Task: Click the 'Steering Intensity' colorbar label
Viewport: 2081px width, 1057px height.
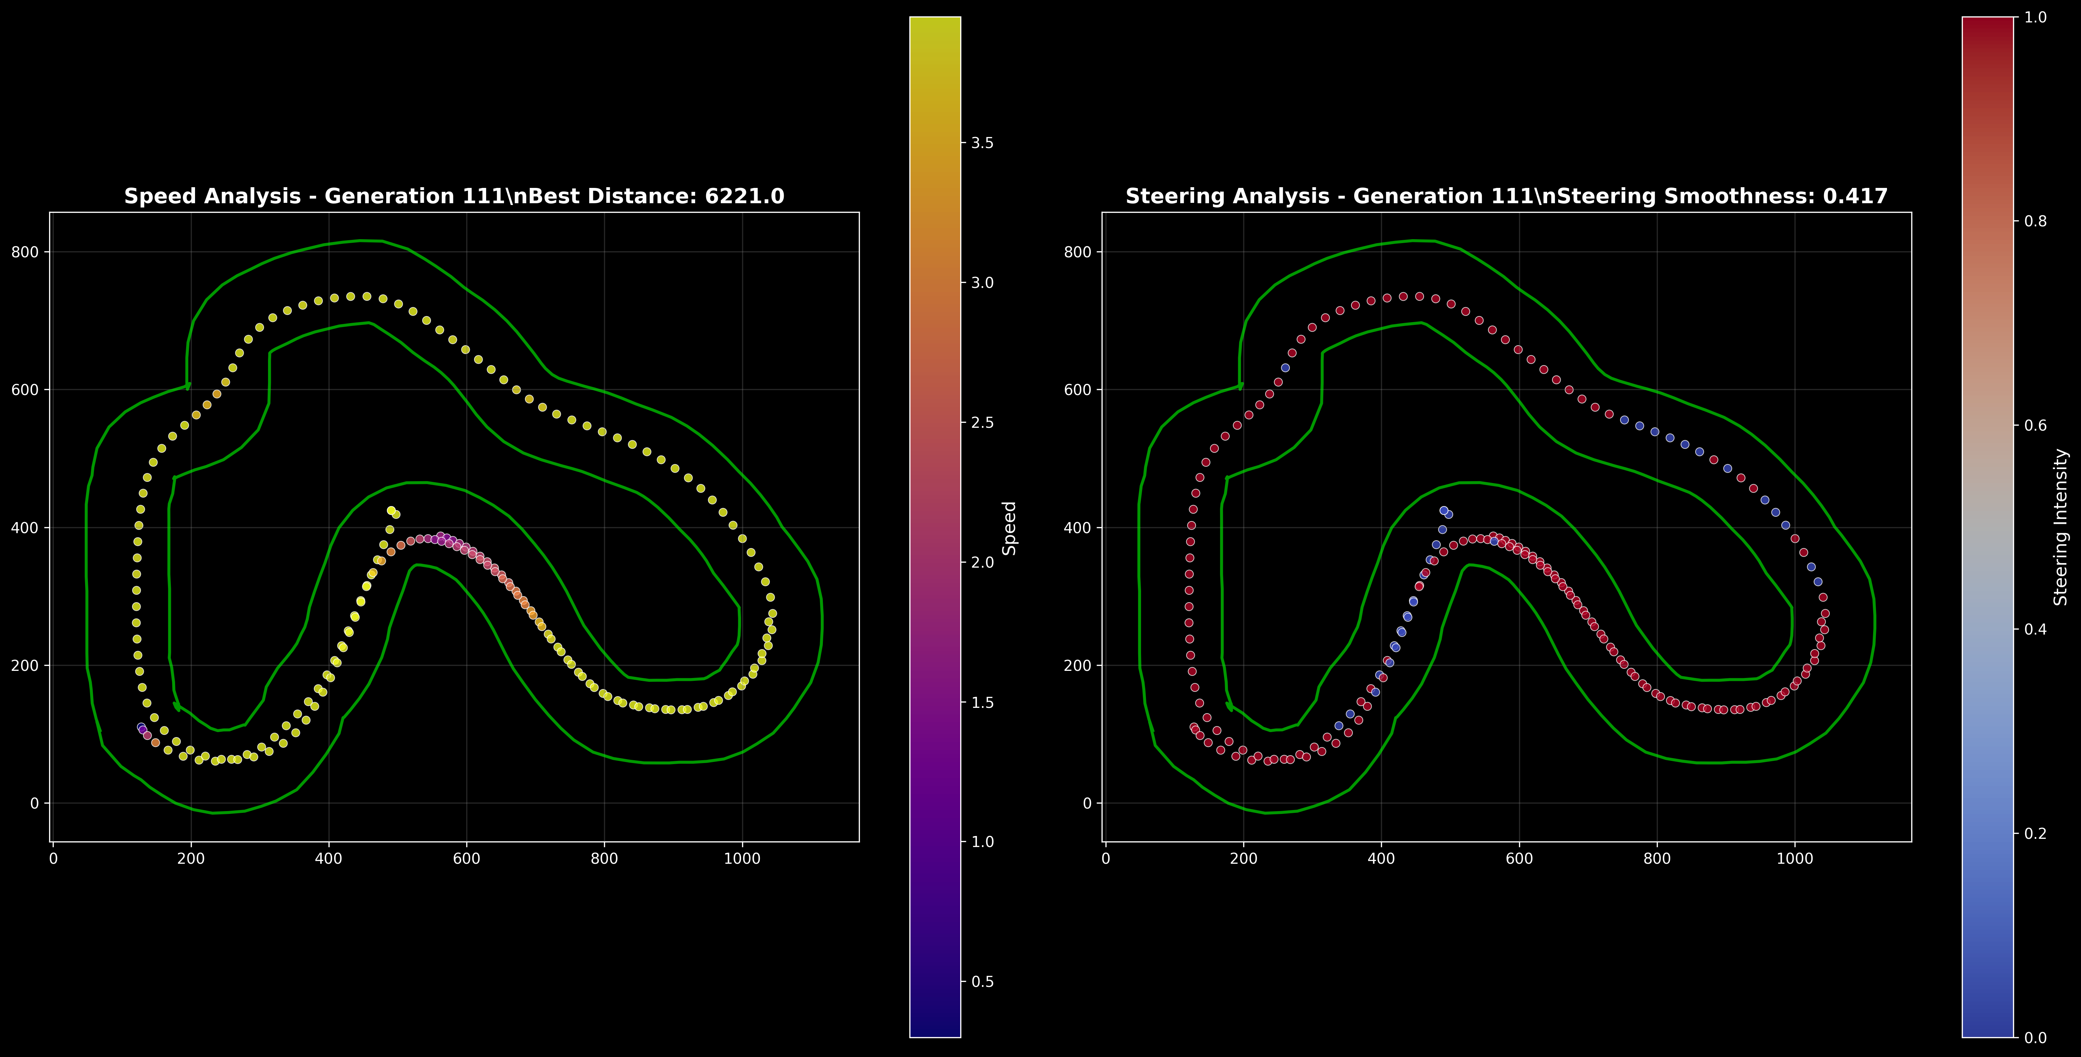Action: coord(2061,527)
